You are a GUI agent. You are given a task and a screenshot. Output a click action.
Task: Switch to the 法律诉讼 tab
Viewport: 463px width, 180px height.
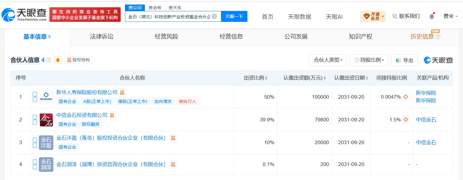pos(102,37)
